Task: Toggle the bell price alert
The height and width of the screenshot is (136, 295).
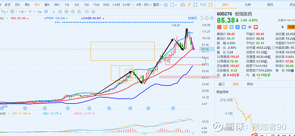Action: [282, 27]
